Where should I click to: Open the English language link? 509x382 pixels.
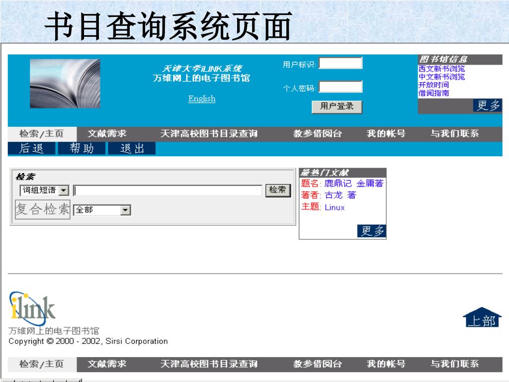[x=202, y=98]
